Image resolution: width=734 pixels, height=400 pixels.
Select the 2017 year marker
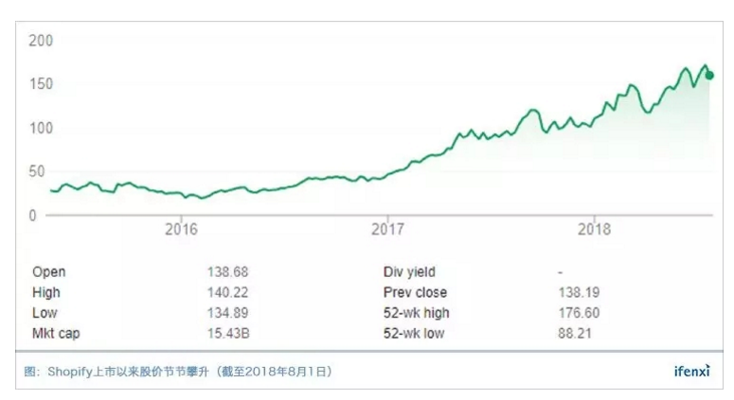pos(387,229)
